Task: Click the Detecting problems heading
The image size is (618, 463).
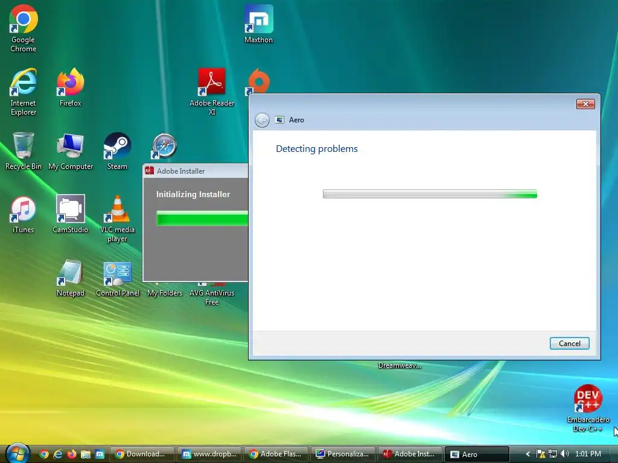Action: click(317, 149)
